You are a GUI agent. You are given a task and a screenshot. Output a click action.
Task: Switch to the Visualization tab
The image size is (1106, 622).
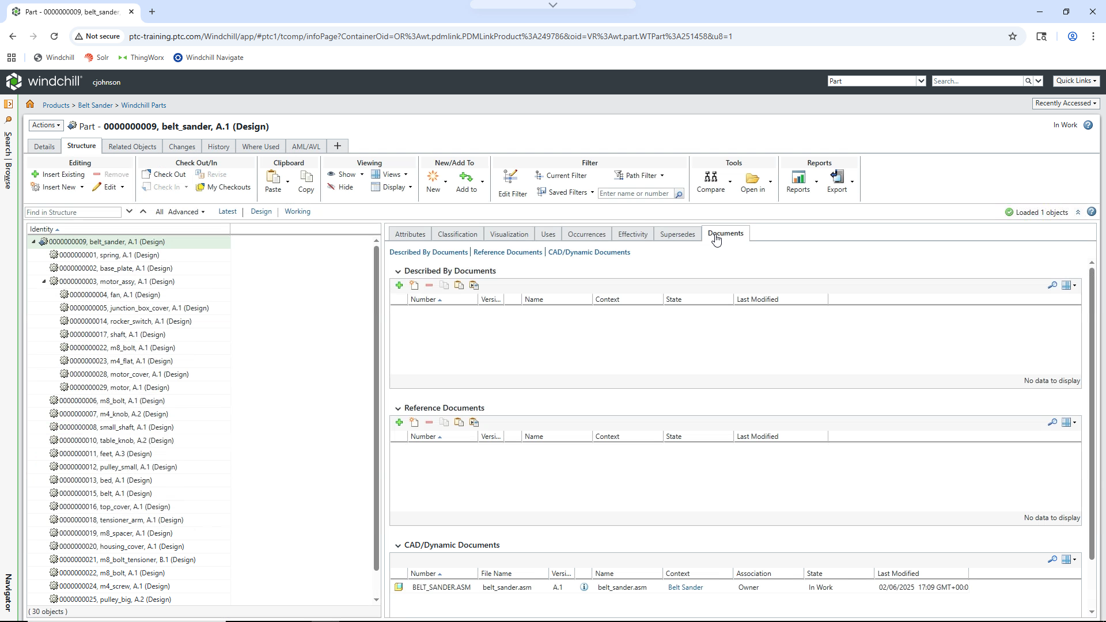tap(509, 234)
